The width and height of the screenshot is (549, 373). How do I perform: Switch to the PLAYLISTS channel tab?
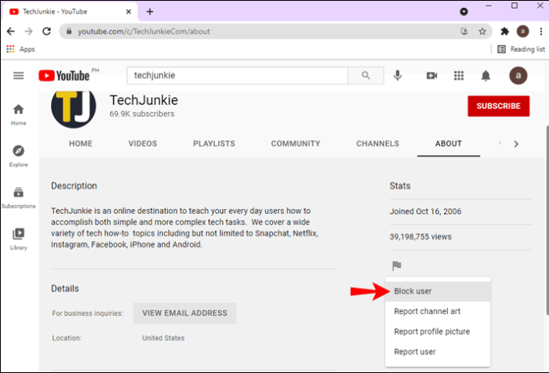214,143
